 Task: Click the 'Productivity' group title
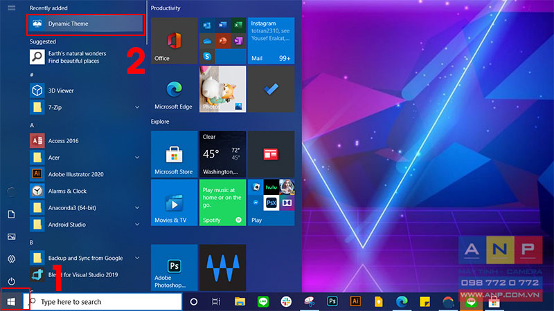tap(166, 8)
